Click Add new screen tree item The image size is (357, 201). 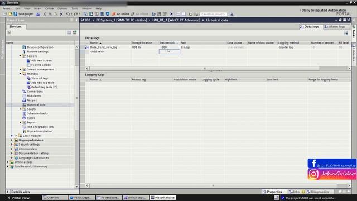coord(41,60)
